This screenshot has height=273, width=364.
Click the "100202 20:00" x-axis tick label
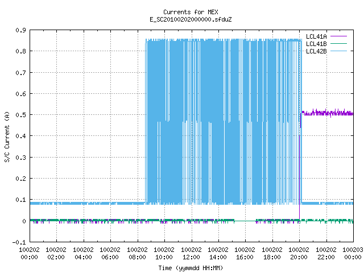tap(299, 254)
